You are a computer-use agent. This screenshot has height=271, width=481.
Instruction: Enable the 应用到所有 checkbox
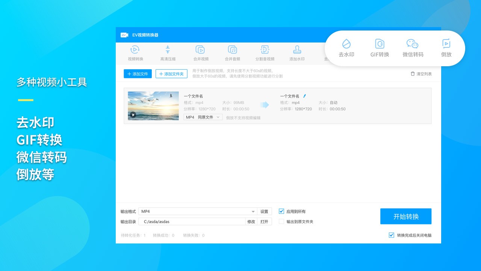[x=281, y=211]
